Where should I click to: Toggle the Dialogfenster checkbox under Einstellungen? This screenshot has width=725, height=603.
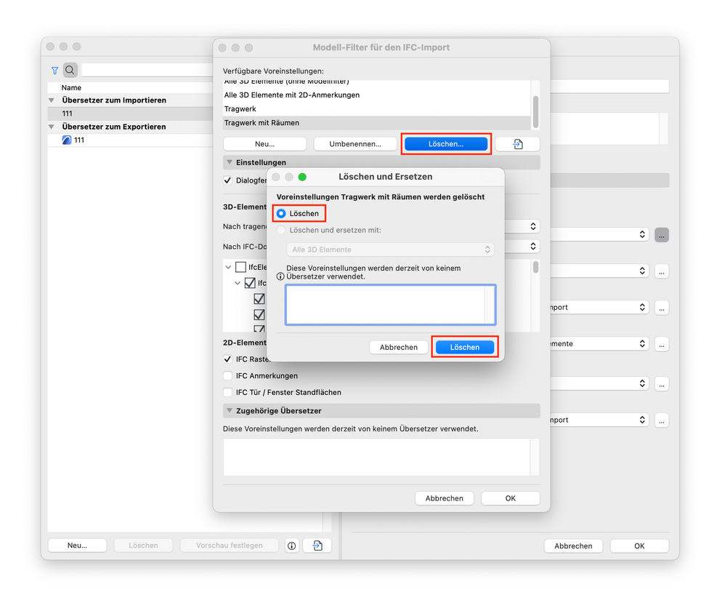point(227,180)
